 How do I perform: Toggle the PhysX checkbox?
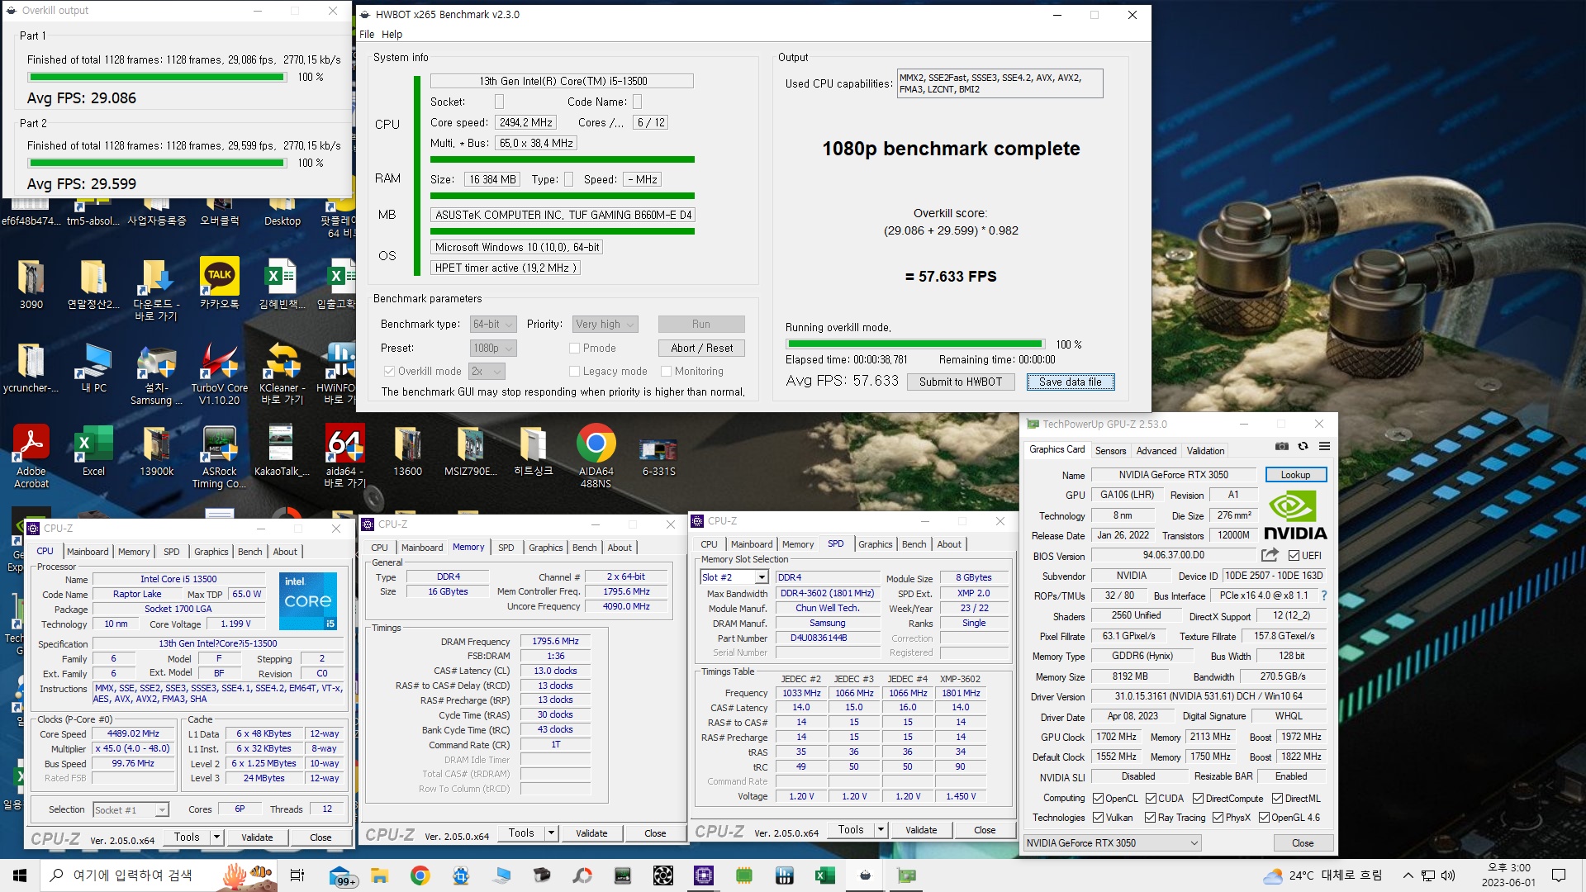coord(1218,818)
